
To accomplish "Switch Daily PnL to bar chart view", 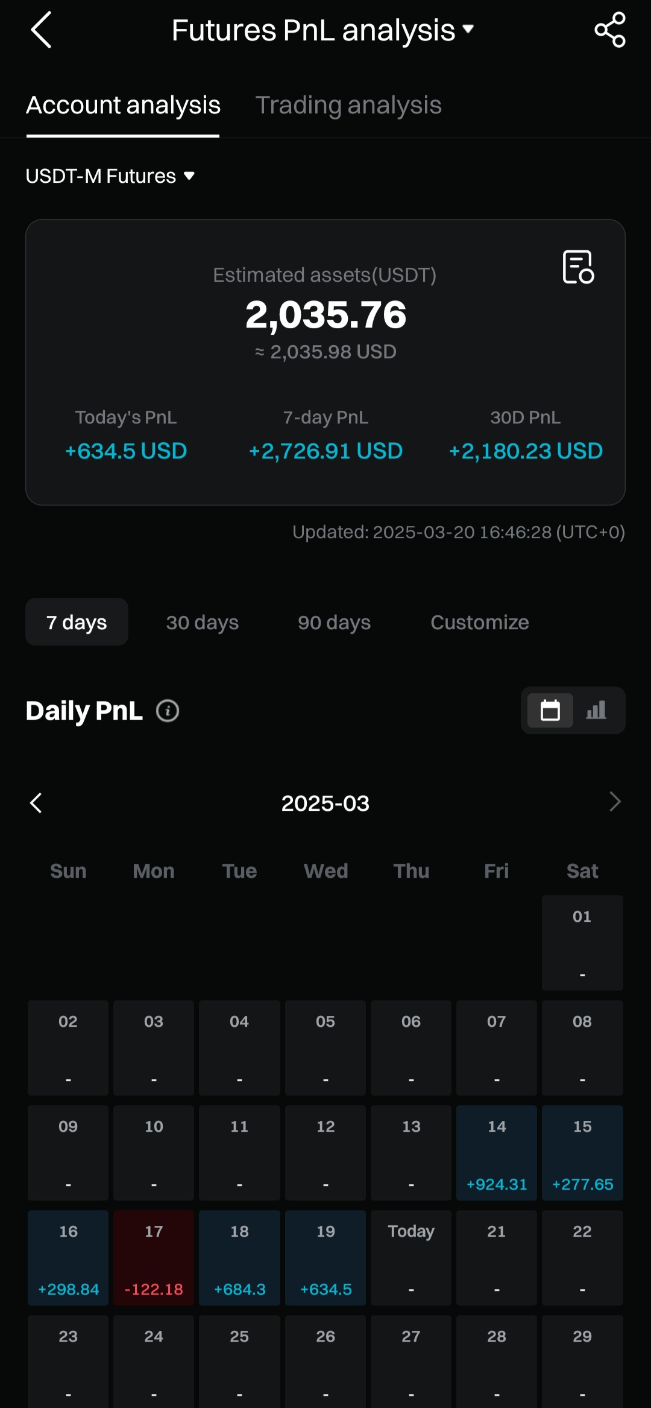I will tap(596, 710).
